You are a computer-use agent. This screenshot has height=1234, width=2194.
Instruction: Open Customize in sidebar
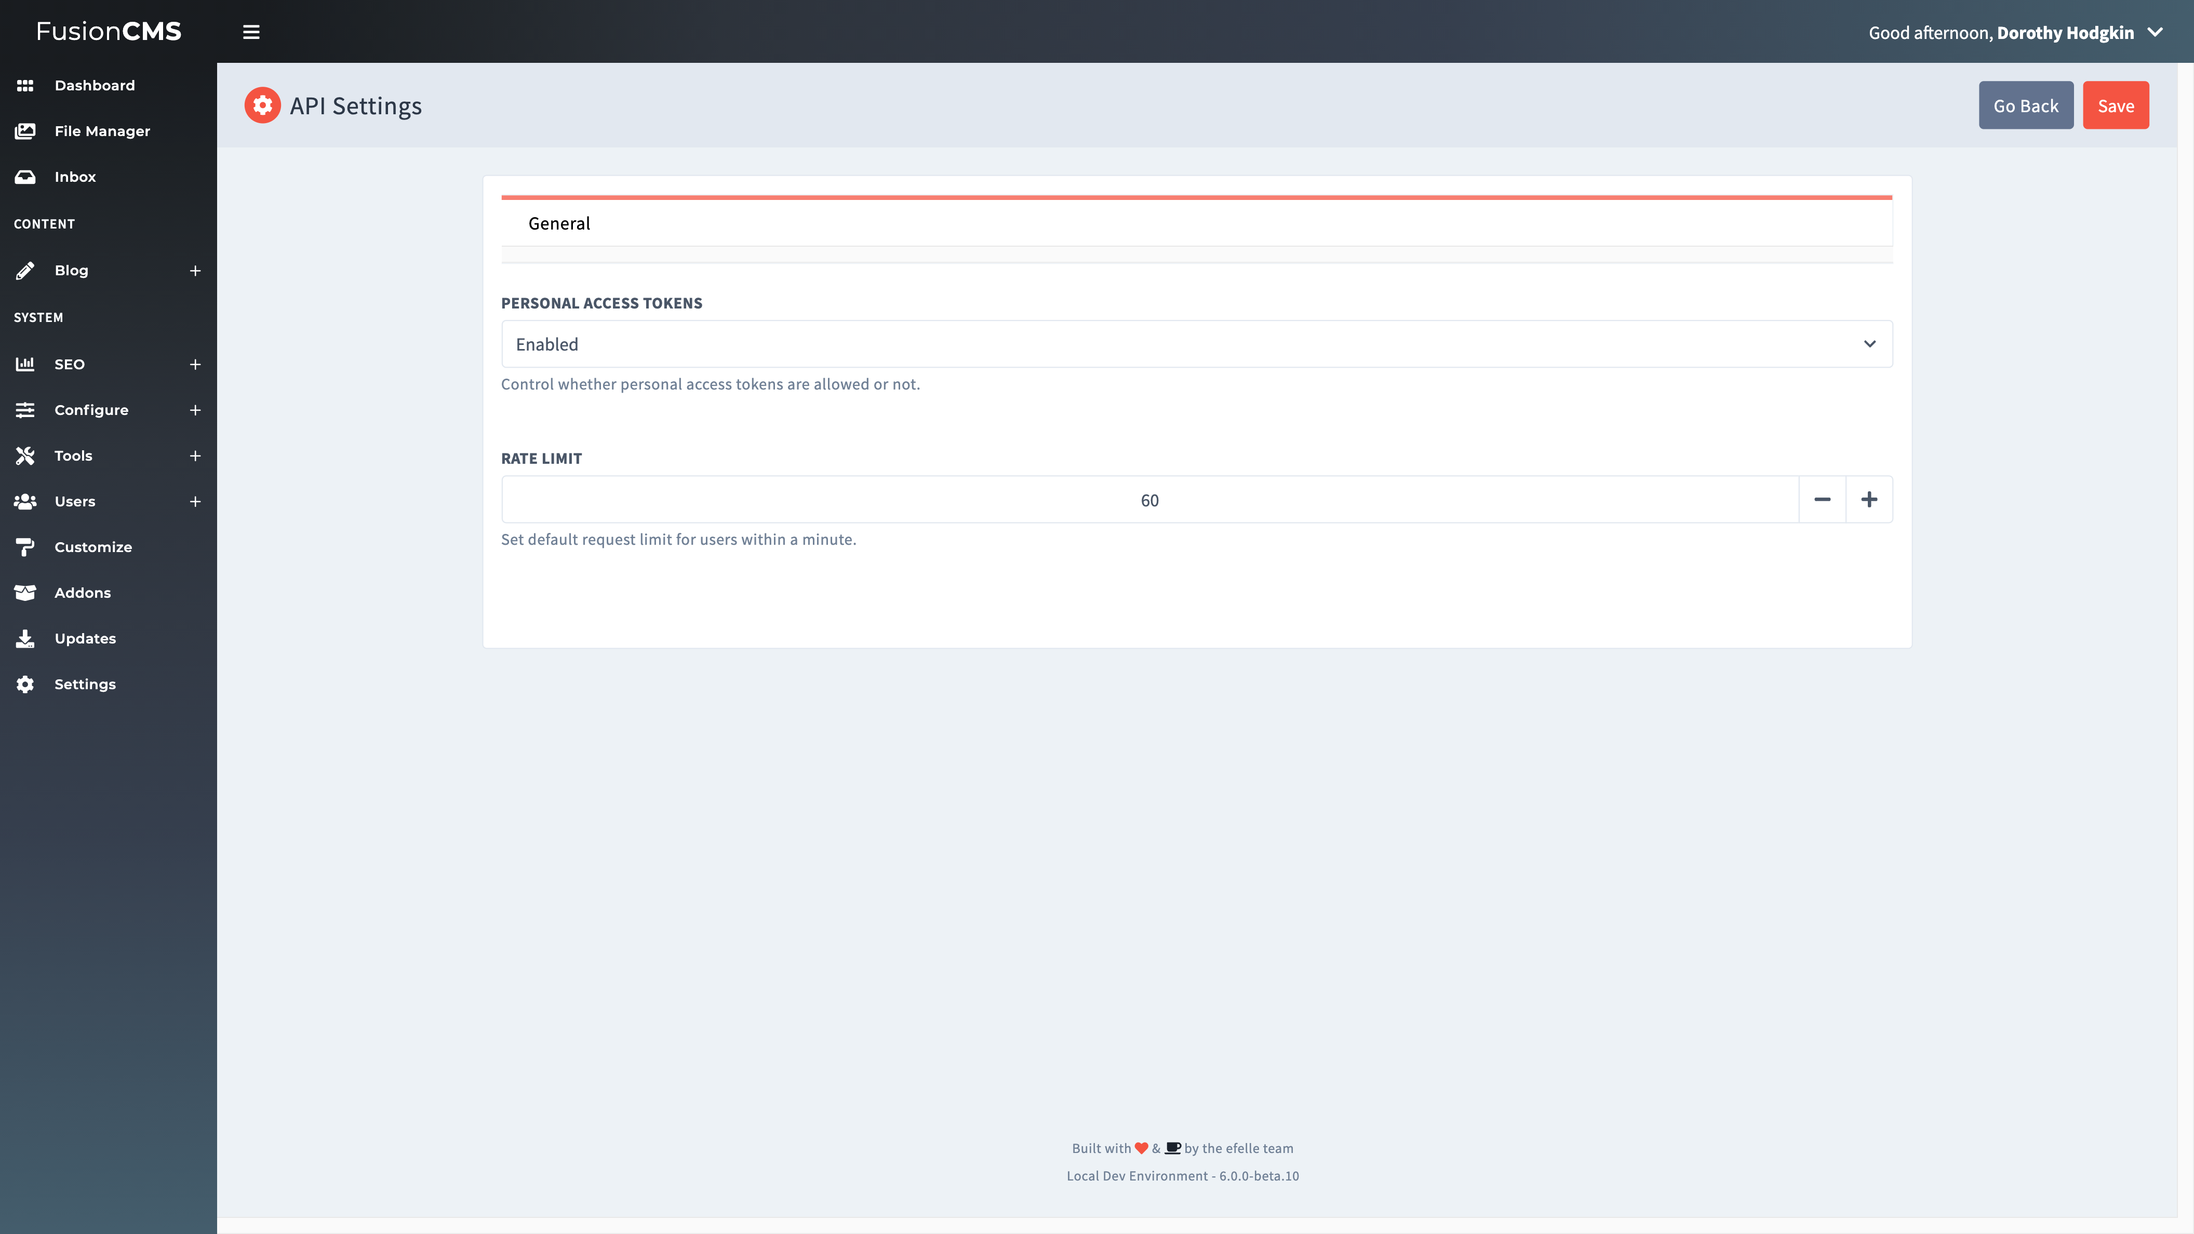[93, 547]
